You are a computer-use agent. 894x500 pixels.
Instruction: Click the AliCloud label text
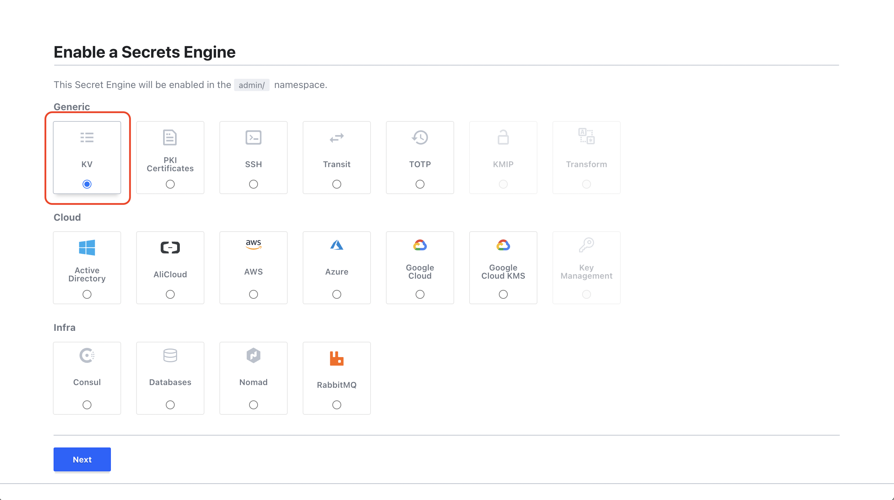tap(170, 275)
